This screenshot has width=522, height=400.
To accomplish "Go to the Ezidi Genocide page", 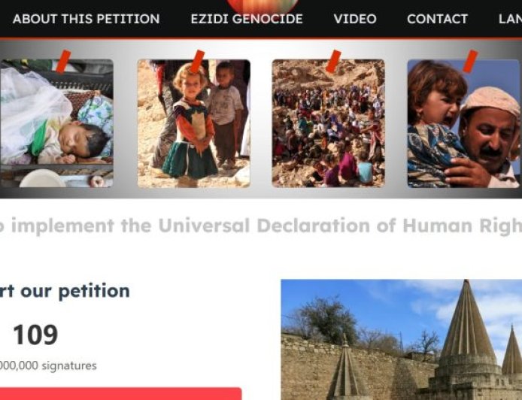I will point(247,19).
